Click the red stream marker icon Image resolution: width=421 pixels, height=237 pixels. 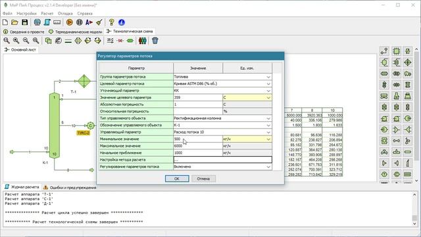tap(120, 41)
